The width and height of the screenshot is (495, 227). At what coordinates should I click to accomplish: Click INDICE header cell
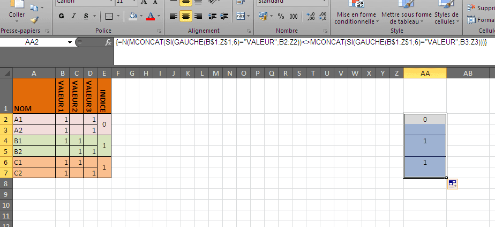(x=104, y=96)
